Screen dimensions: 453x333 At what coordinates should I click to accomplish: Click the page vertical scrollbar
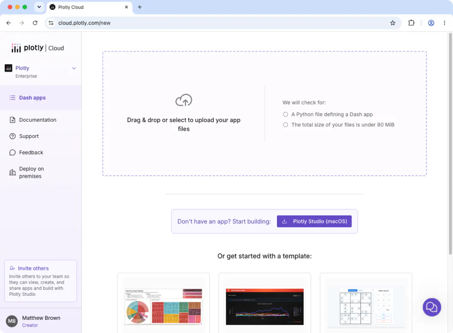(450, 144)
